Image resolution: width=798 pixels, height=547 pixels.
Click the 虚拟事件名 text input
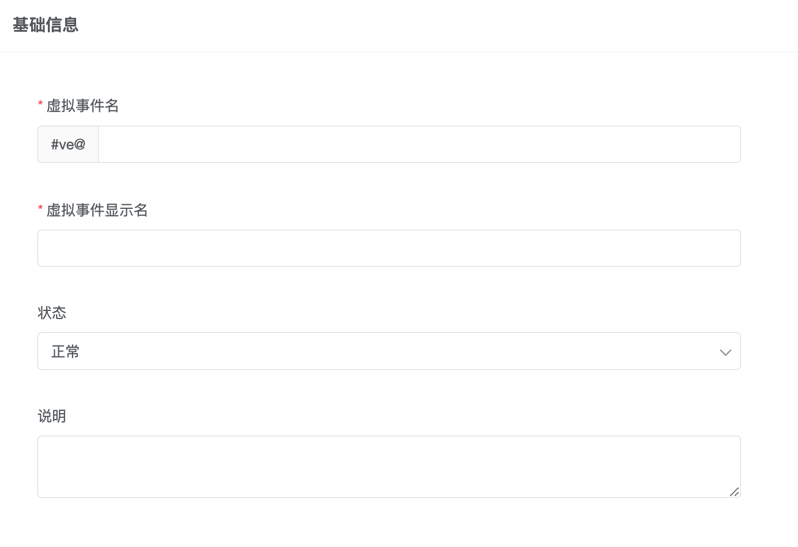(419, 144)
